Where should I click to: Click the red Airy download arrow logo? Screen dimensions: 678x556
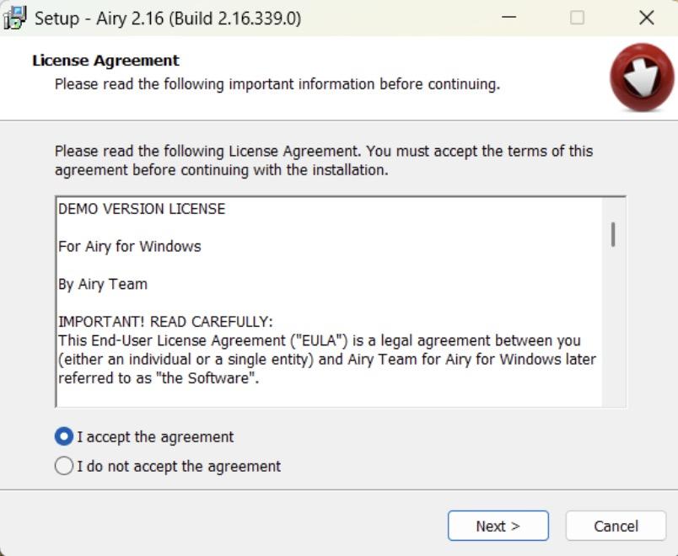[642, 77]
